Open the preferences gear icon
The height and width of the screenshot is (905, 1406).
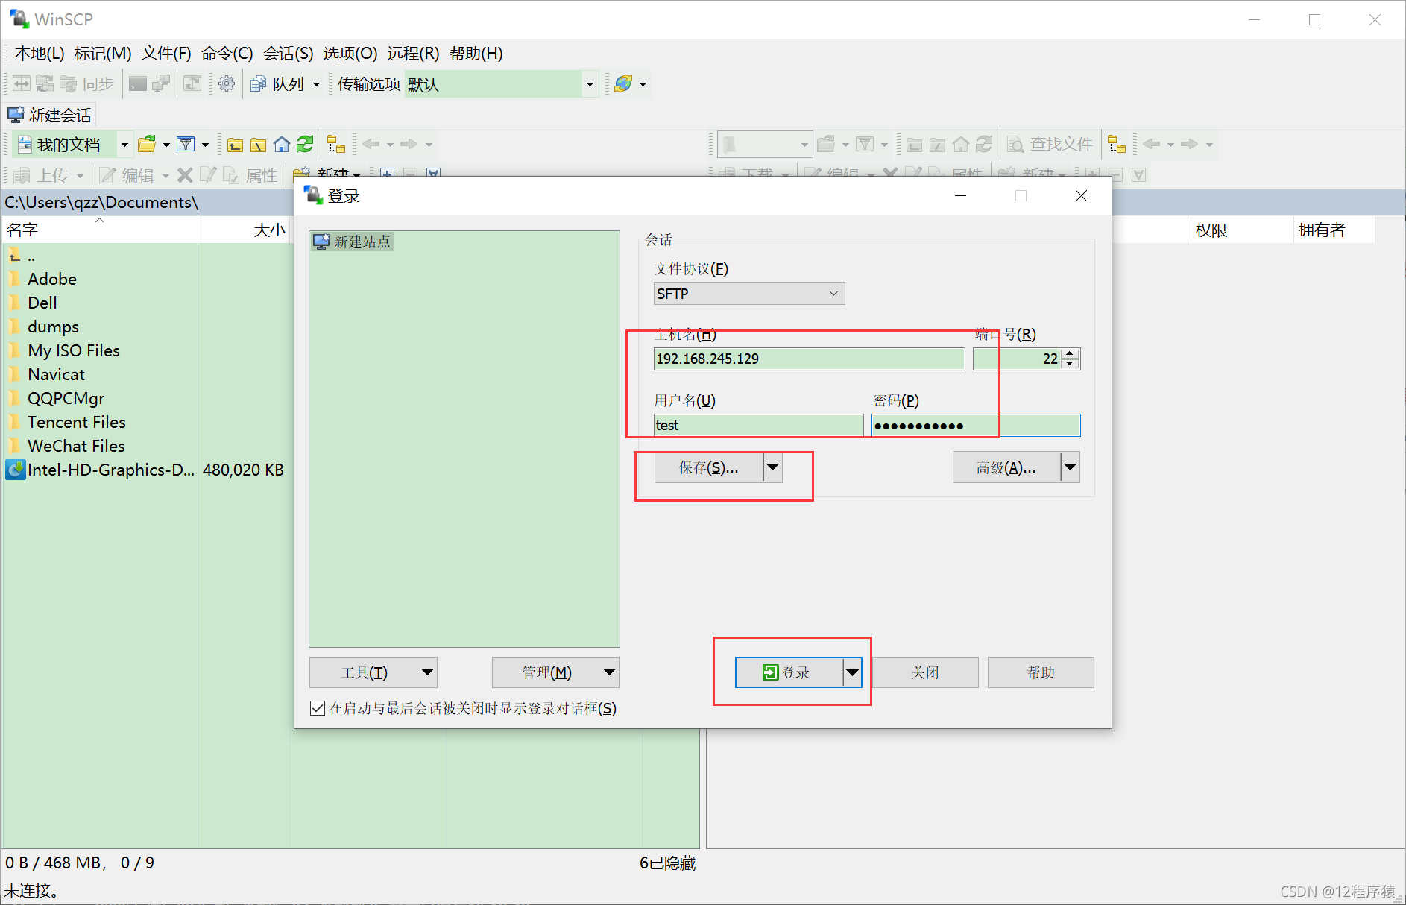(x=227, y=83)
